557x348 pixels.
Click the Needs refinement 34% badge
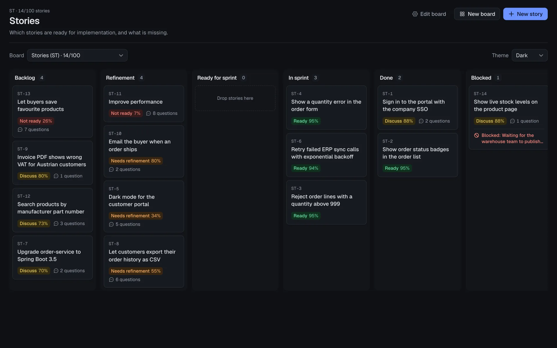tap(136, 216)
